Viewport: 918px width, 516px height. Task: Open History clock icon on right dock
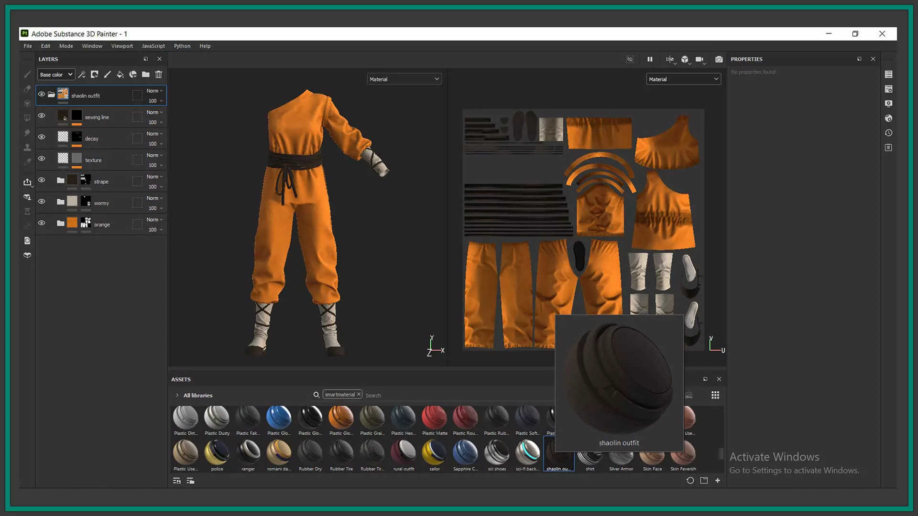point(889,133)
